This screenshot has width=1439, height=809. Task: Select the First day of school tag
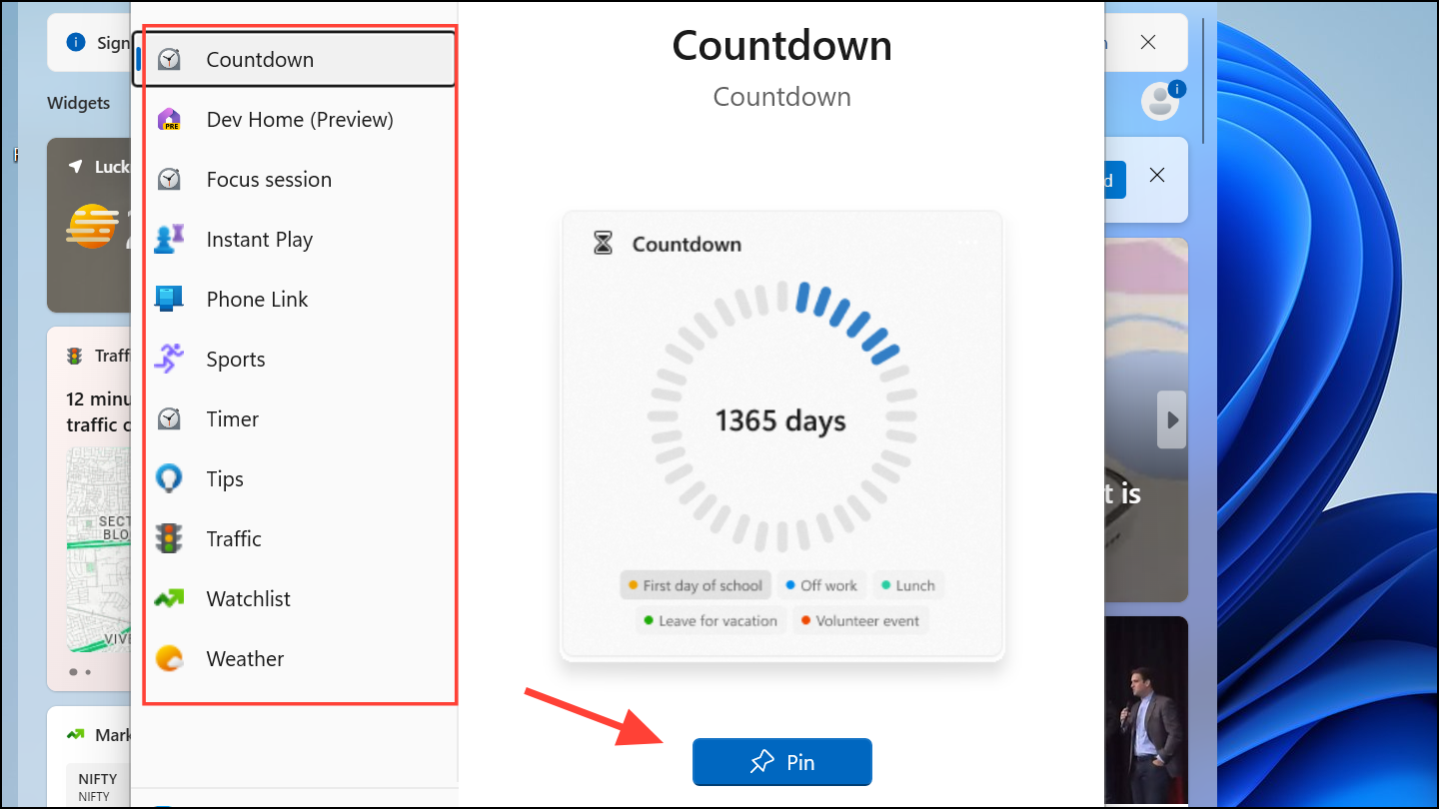[695, 585]
